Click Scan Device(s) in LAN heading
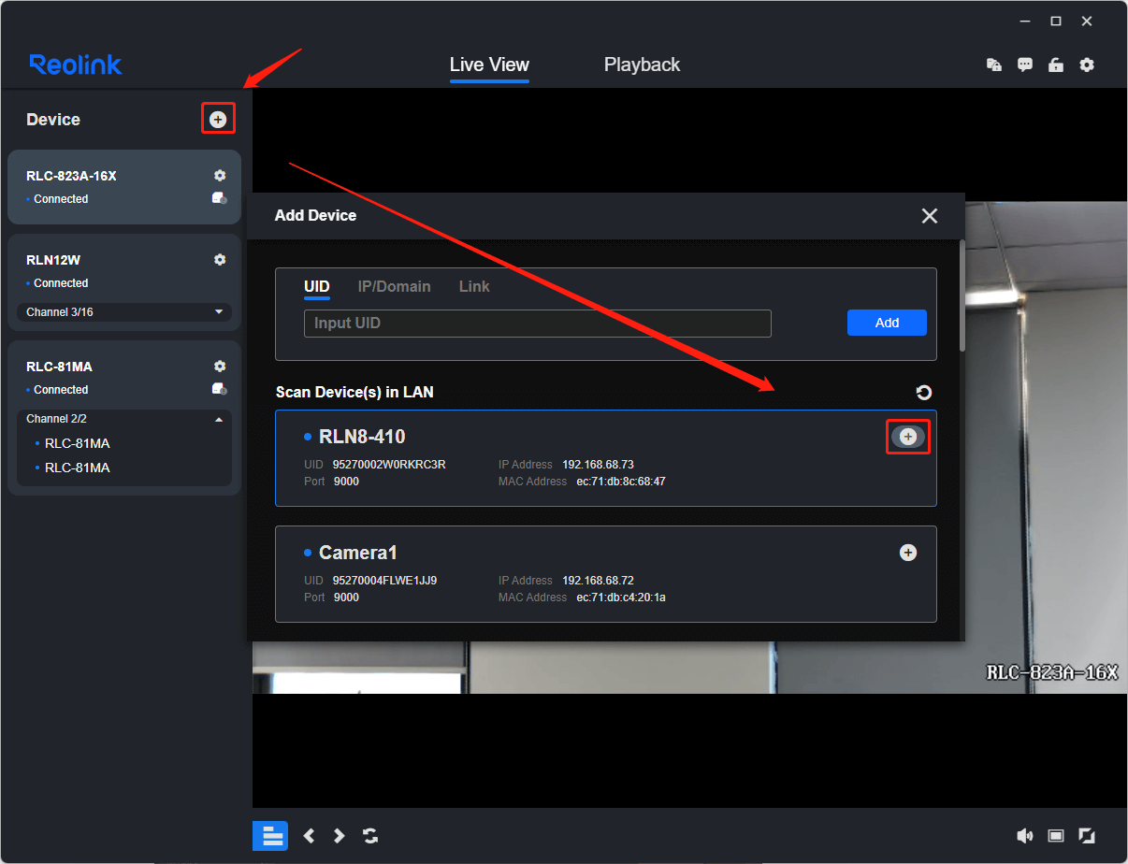 coord(354,393)
